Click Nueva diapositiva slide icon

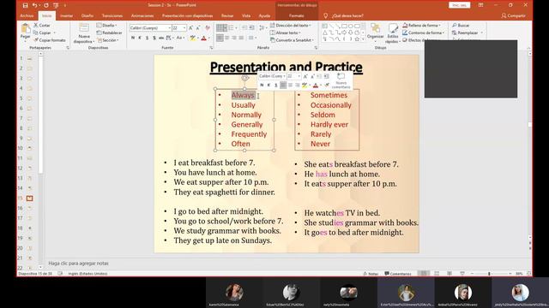coord(84,28)
